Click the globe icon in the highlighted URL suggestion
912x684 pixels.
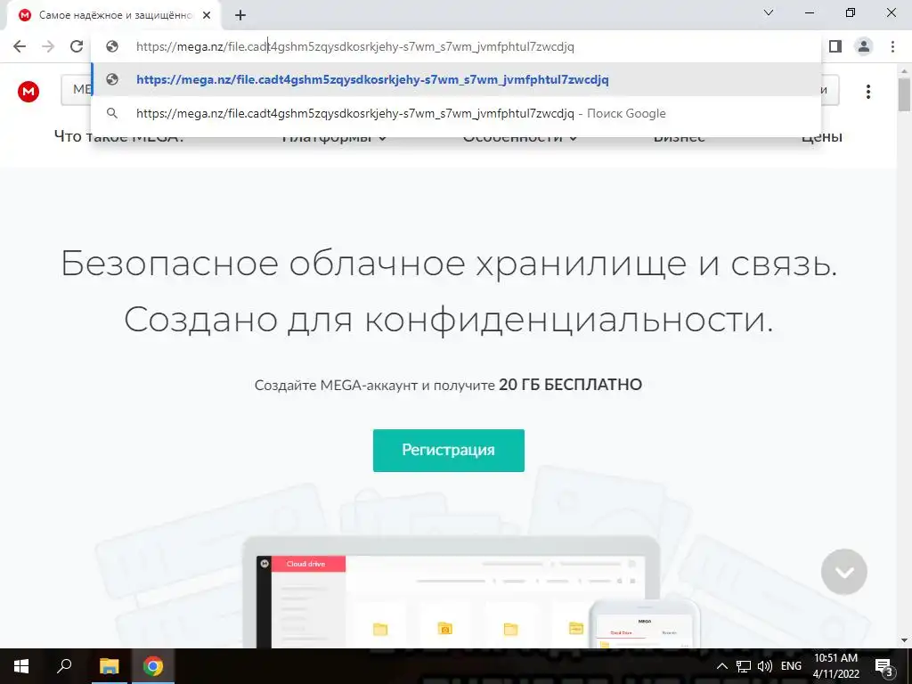[112, 79]
